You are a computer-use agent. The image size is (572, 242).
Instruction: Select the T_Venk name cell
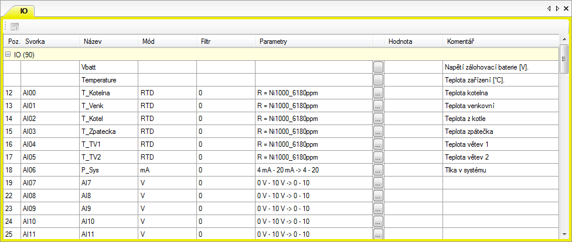click(108, 106)
